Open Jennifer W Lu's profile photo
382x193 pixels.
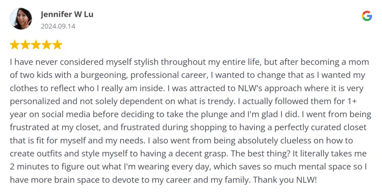[x=21, y=19]
